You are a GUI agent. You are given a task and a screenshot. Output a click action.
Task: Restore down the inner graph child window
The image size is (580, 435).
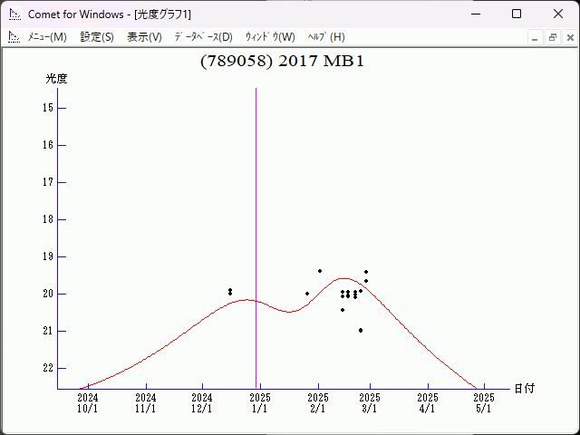coord(552,37)
